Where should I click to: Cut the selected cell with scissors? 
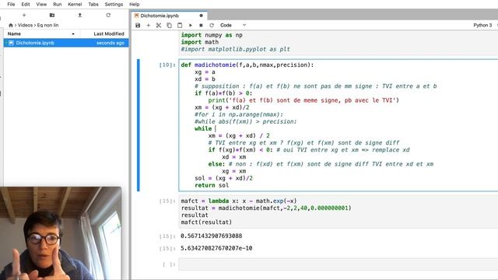(x=159, y=25)
